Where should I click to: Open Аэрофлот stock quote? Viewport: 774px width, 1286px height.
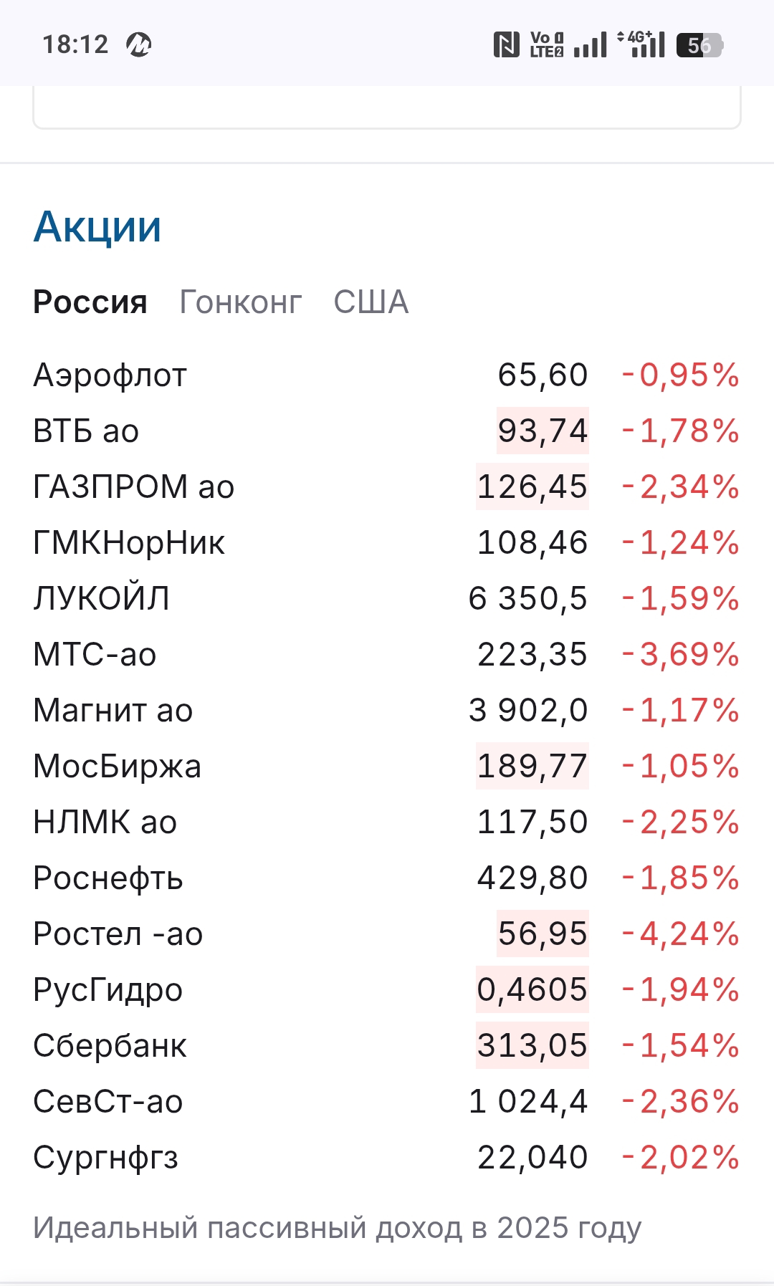pos(110,375)
